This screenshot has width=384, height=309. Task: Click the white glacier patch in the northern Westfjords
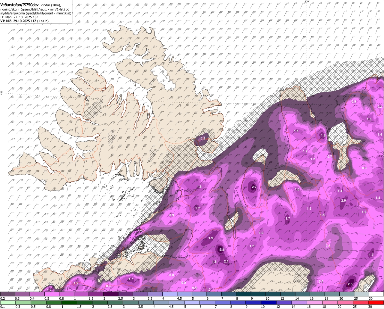tap(163, 77)
